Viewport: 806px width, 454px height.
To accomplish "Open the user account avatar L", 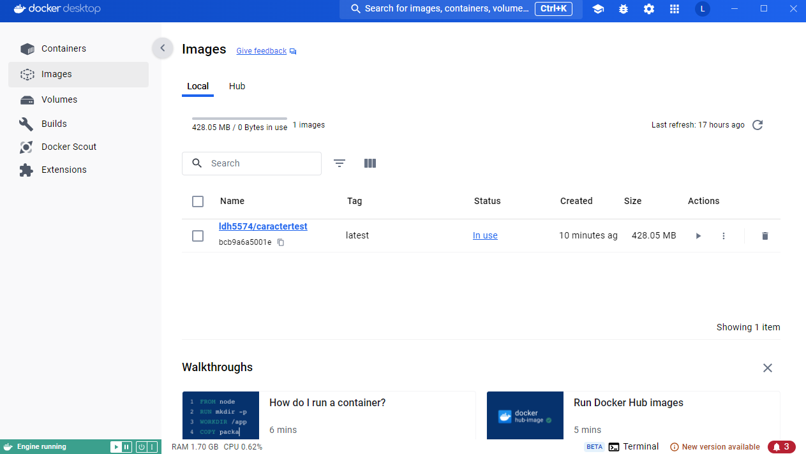I will pyautogui.click(x=703, y=9).
